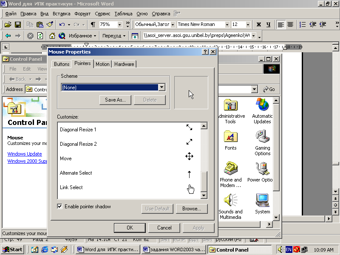Click the Show Only Web Toolbar icon
This screenshot has width=340, height=255.
(135, 36)
